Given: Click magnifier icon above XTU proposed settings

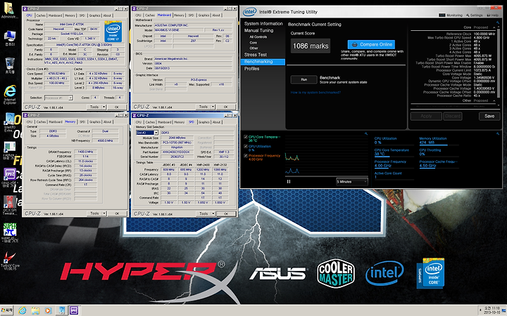Looking at the screenshot, I should pos(498,22).
